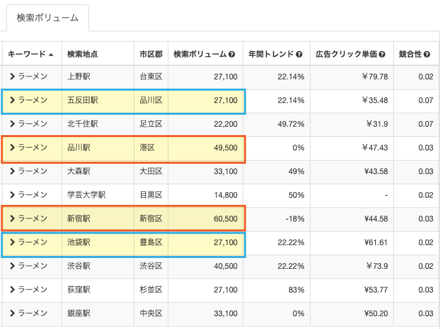Sort by 検索地点 column header

[x=83, y=54]
